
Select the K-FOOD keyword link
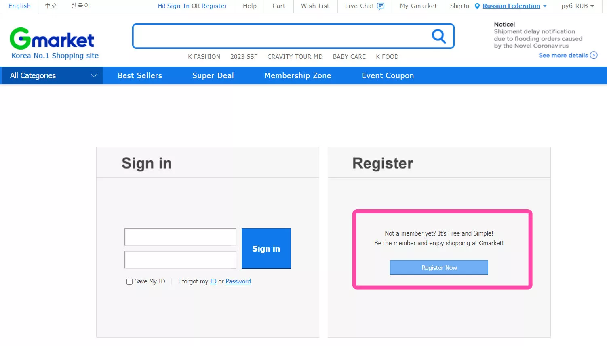387,57
